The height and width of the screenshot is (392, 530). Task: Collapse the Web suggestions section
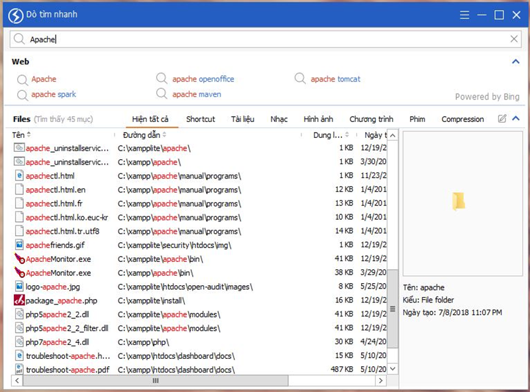click(515, 62)
